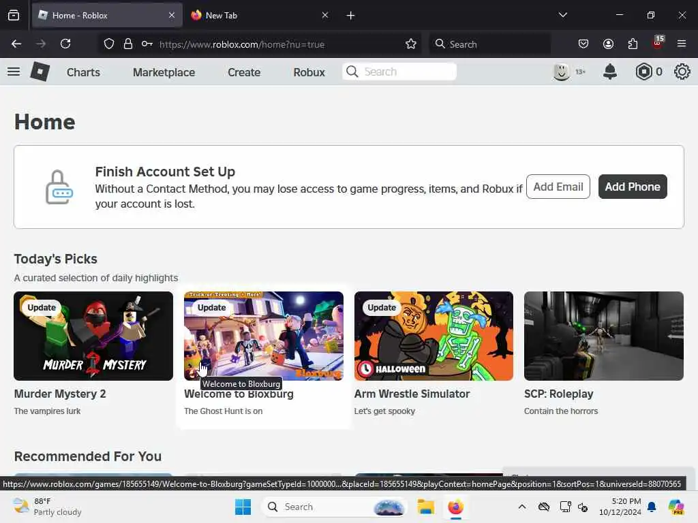Click the Windows taskbar search box
This screenshot has height=523, width=698.
334,507
